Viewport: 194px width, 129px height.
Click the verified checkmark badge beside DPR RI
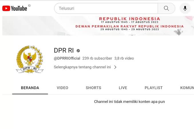coord(78,51)
